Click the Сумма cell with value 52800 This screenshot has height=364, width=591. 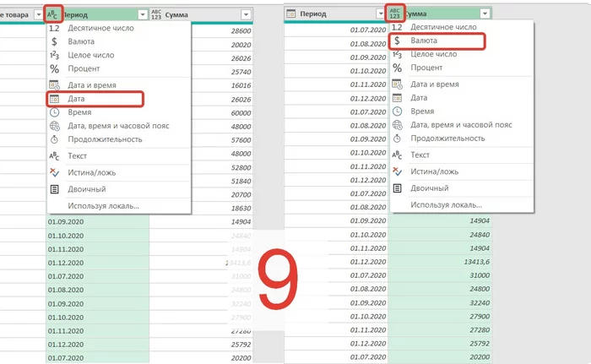click(x=222, y=167)
